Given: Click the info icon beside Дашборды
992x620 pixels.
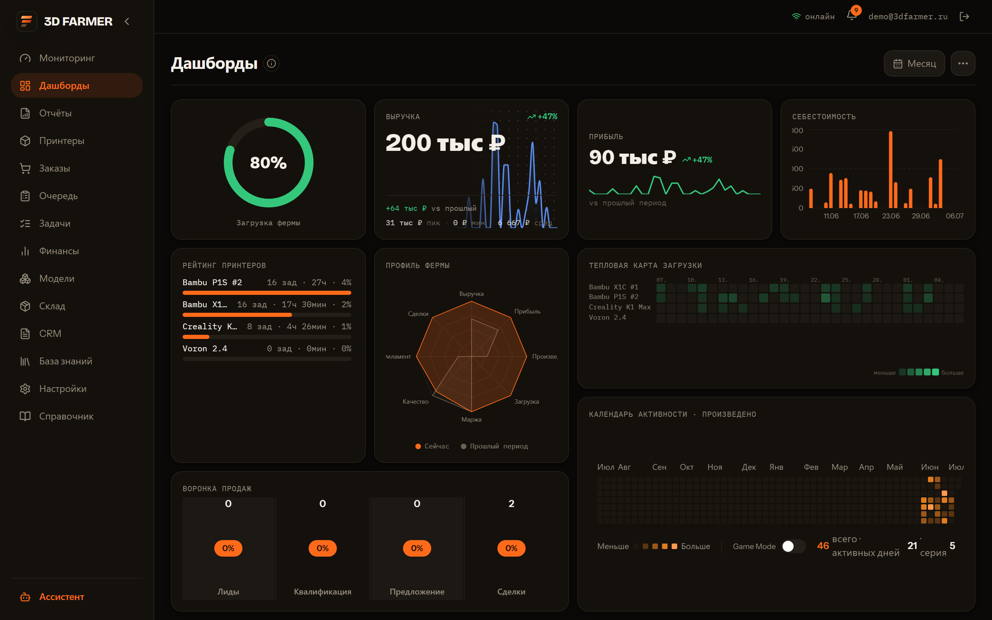Looking at the screenshot, I should click(271, 64).
